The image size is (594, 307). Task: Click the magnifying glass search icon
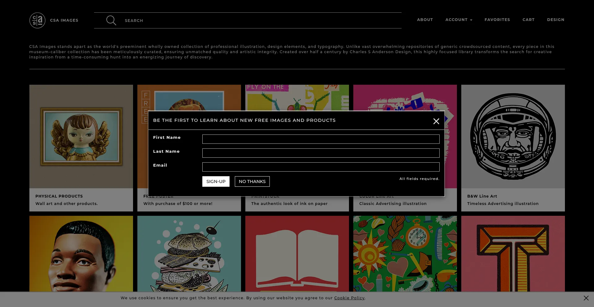click(x=111, y=20)
